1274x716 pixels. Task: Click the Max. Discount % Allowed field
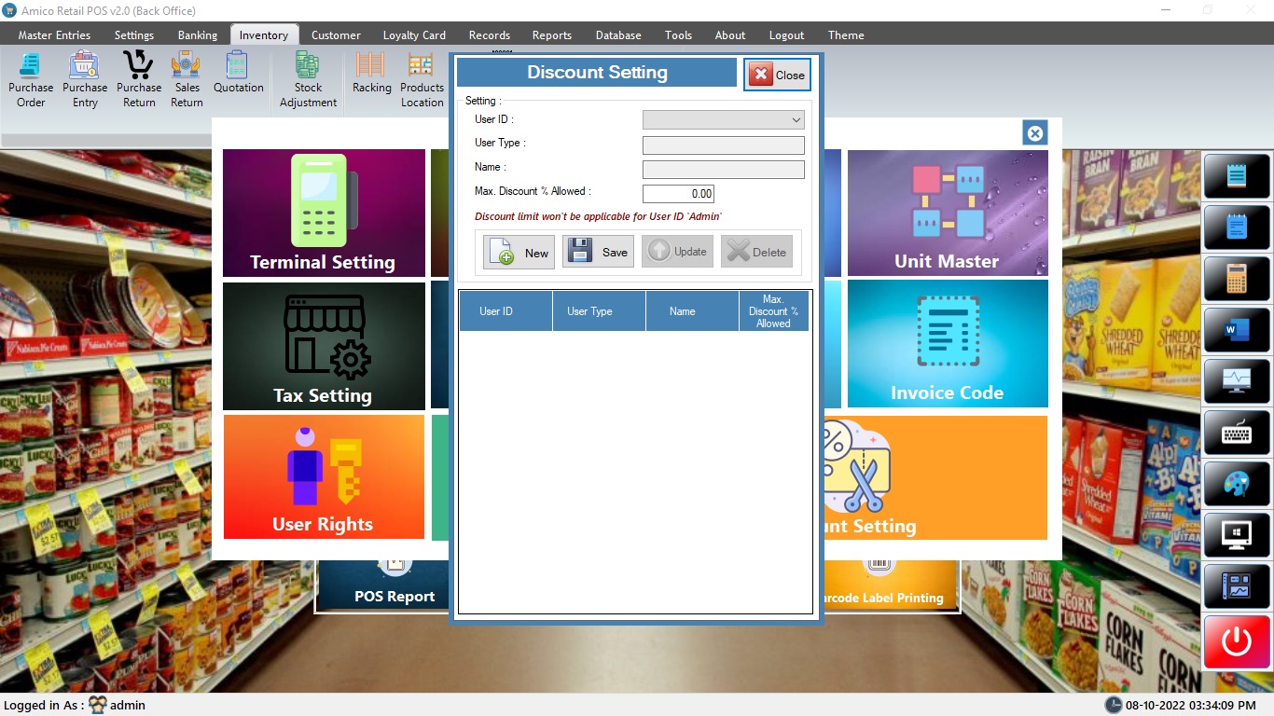[x=678, y=194]
